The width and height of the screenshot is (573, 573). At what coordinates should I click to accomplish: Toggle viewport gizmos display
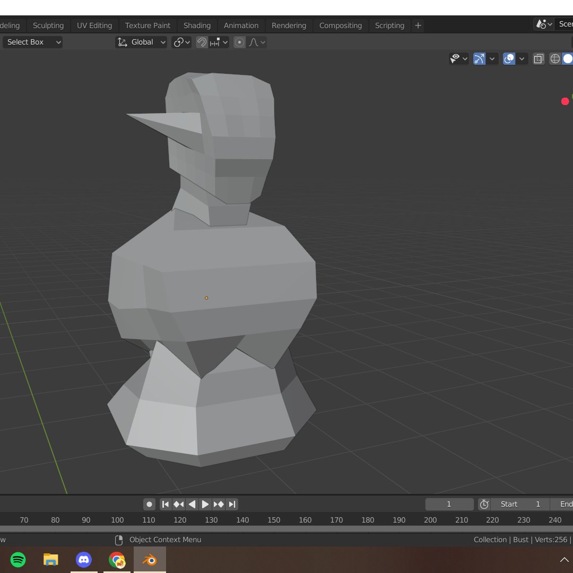pyautogui.click(x=479, y=58)
